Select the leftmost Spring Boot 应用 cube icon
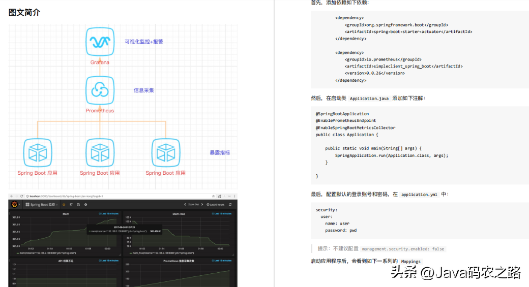This screenshot has width=529, height=287. [38, 152]
